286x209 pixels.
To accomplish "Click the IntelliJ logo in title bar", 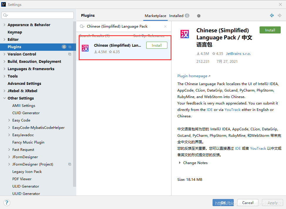I will (x=4, y=4).
